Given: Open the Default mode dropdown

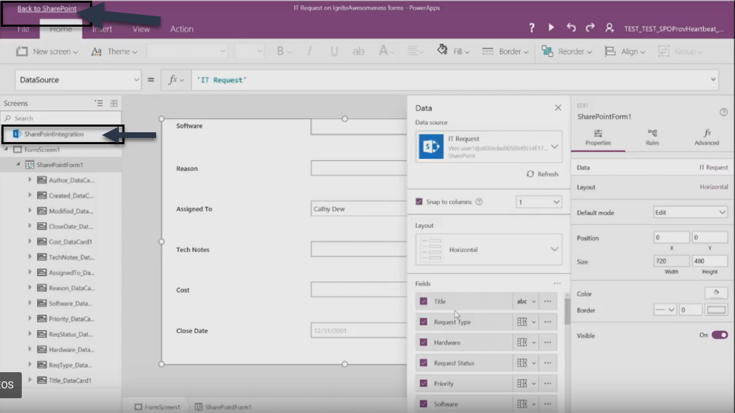Looking at the screenshot, I should (x=690, y=212).
